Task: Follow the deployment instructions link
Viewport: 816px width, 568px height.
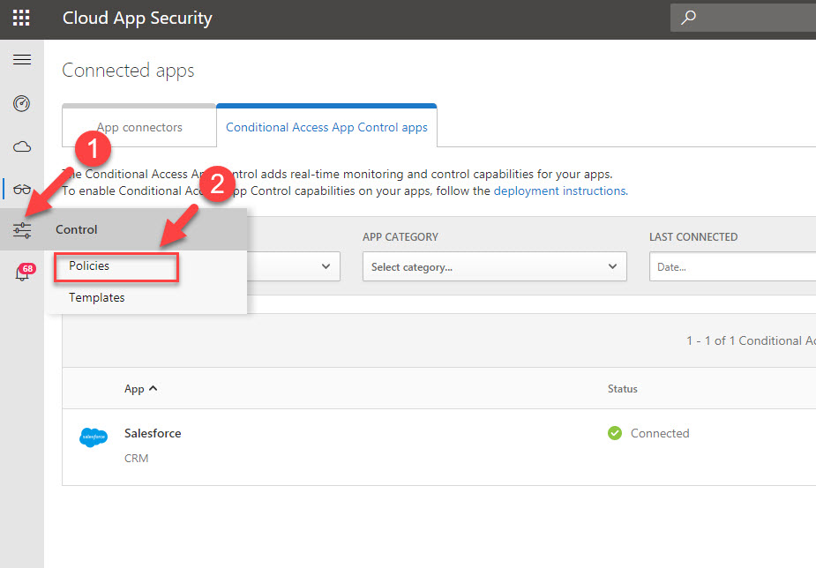Action: tap(560, 191)
